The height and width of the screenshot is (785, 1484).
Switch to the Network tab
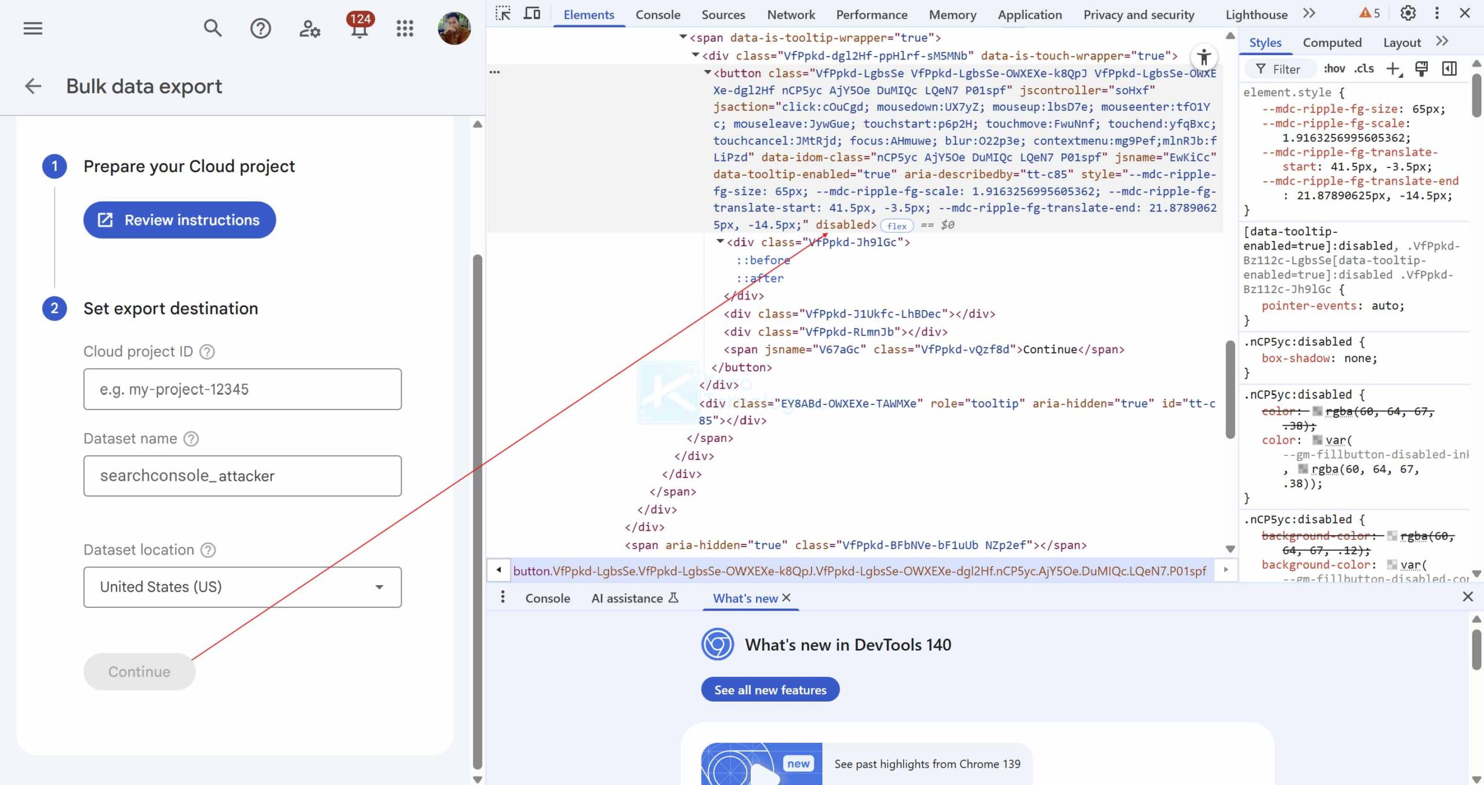(791, 14)
